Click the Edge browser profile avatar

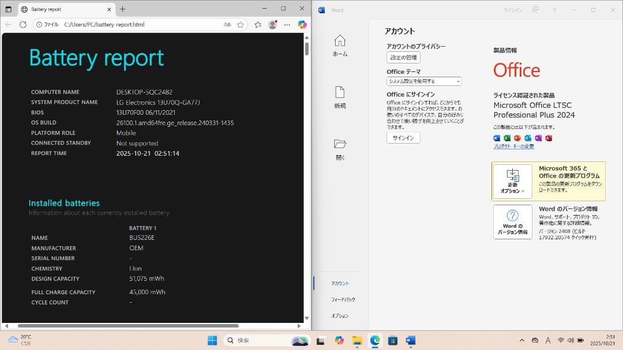[x=272, y=24]
